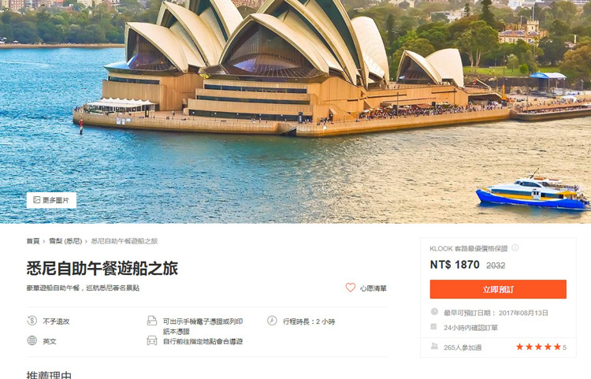The width and height of the screenshot is (591, 379).
Task: Open more photos with 更多圖片 button
Action: pyautogui.click(x=51, y=200)
